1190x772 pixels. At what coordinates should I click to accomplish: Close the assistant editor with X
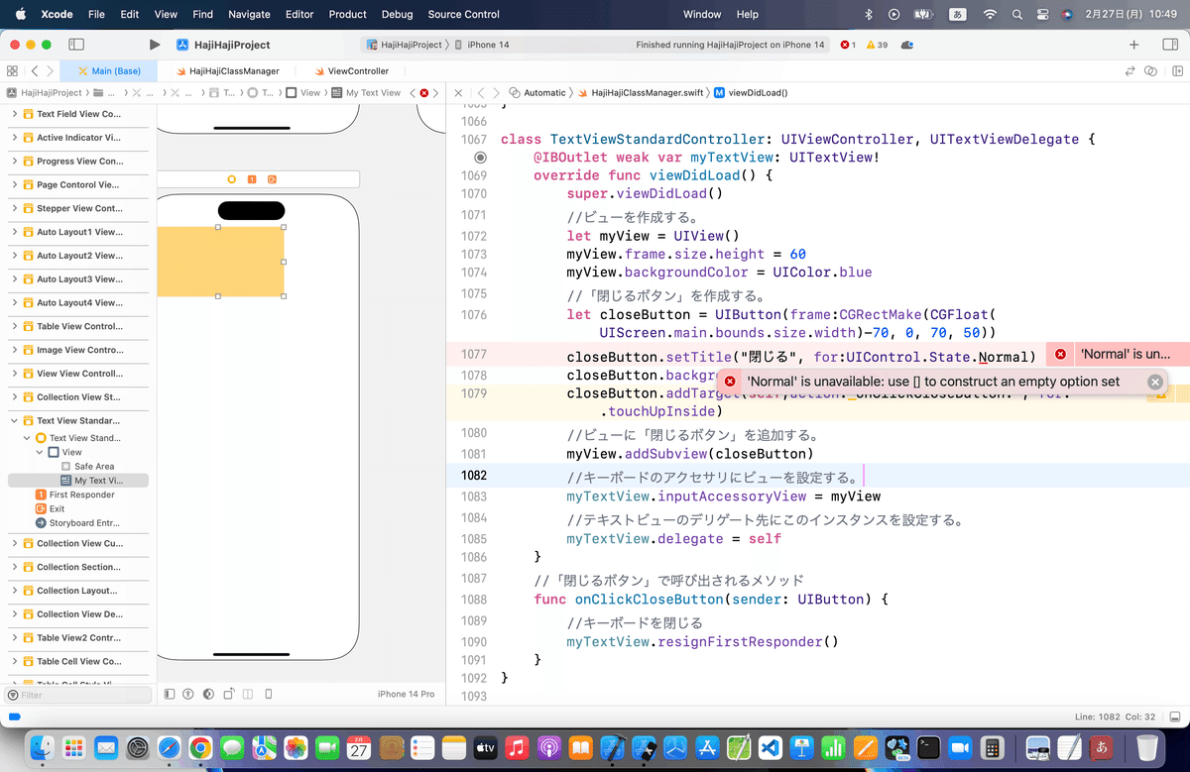pyautogui.click(x=458, y=92)
